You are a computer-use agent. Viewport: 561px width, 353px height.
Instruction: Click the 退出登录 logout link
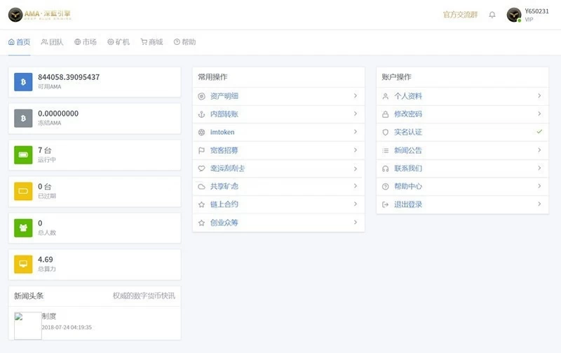[x=408, y=204]
